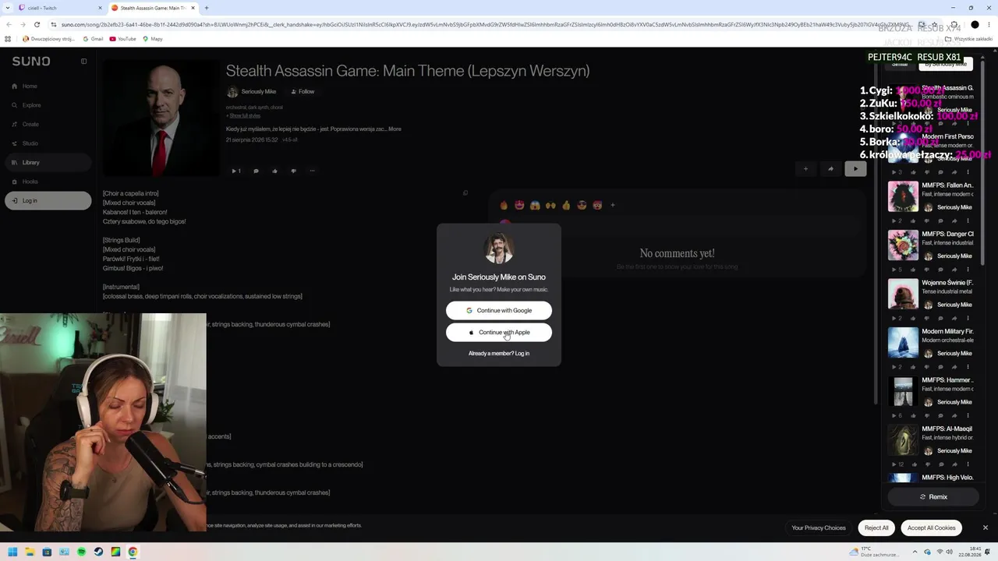Continue with Apple sign-in
998x561 pixels.
499,332
